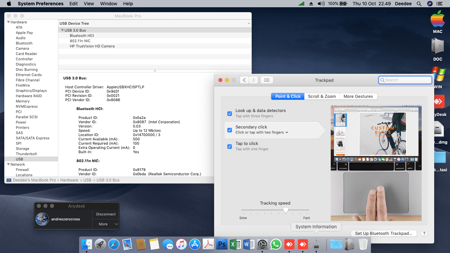The image size is (450, 253).
Task: Click Set Up Bluetooth Trackpad button
Action: [383, 233]
